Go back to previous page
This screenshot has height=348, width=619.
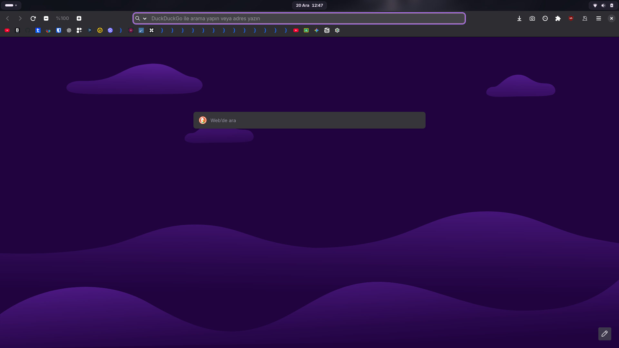point(8,18)
